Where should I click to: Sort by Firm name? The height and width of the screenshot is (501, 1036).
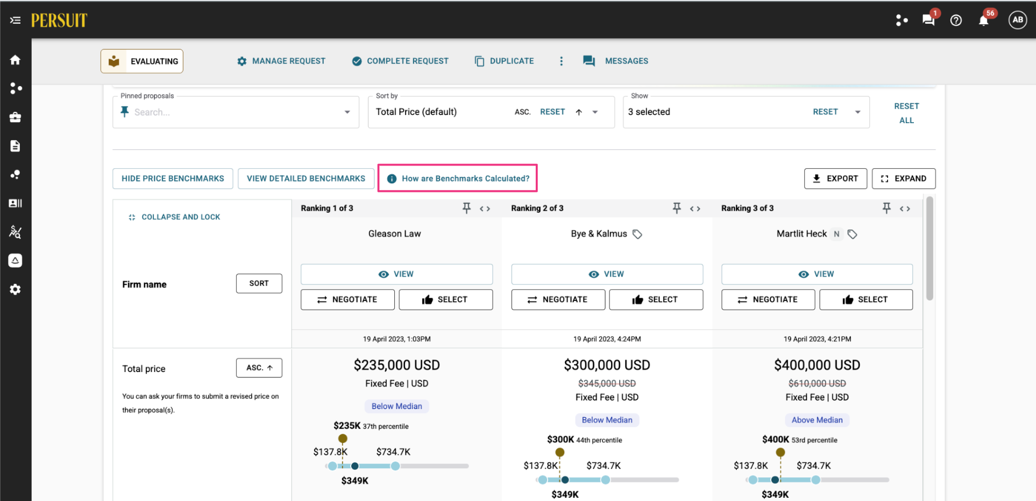[x=259, y=283]
